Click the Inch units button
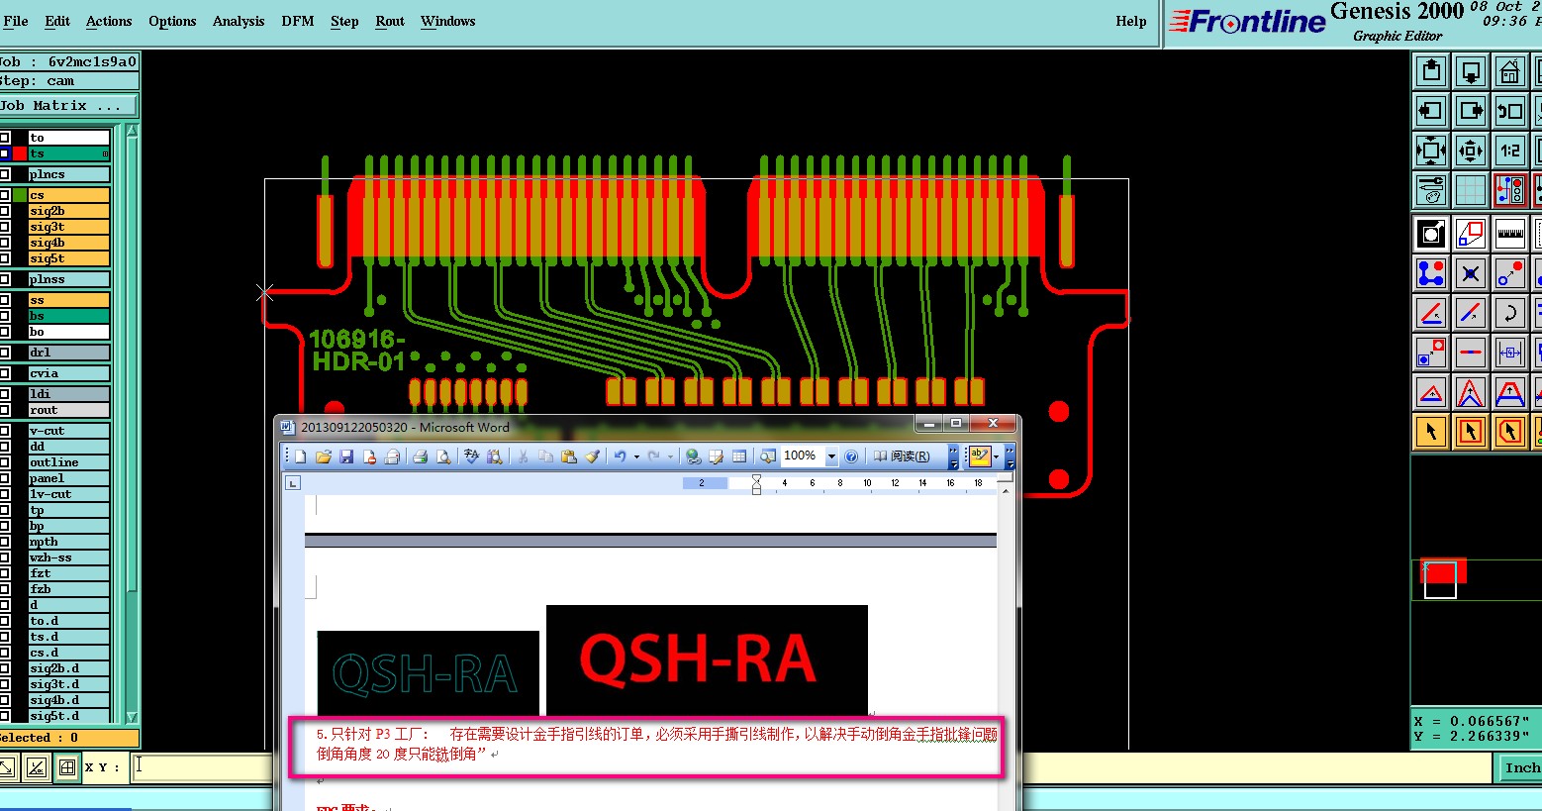Screen dimensions: 1542x811 pos(1521,767)
